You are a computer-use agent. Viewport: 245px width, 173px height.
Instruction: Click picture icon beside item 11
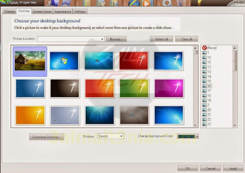(x=204, y=62)
